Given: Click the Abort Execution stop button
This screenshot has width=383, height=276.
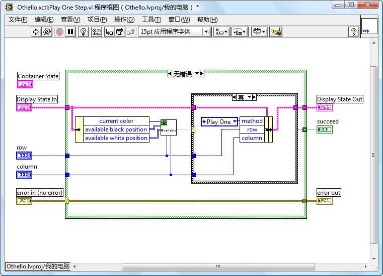Looking at the screenshot, I should pyautogui.click(x=59, y=32).
